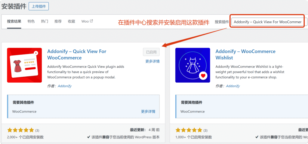Open the 热门 tab
The image size is (308, 144).
pos(45,21)
